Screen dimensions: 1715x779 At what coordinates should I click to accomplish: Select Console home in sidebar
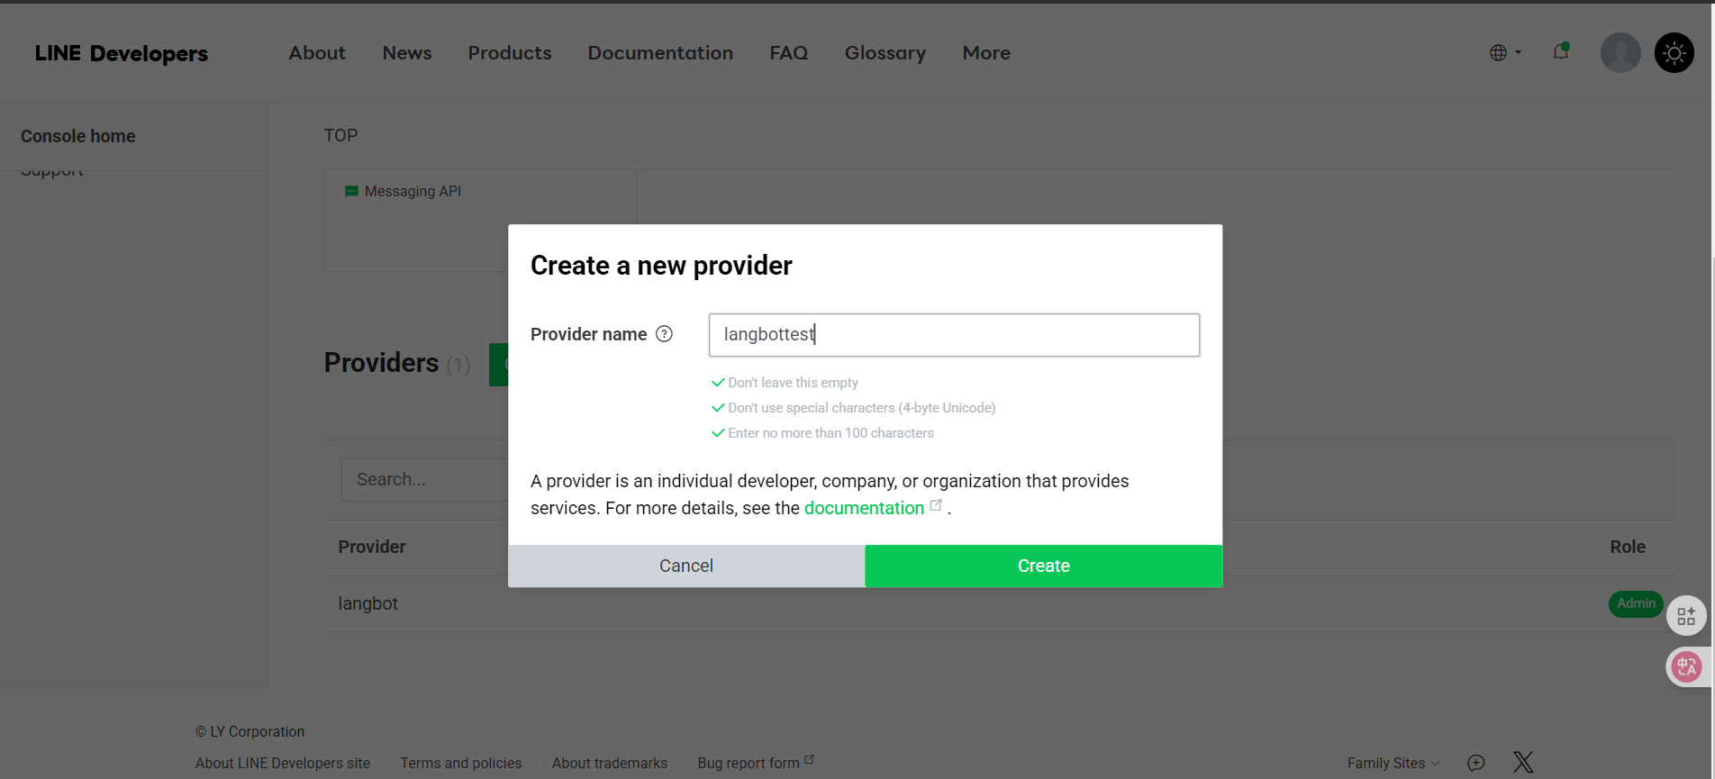(78, 136)
